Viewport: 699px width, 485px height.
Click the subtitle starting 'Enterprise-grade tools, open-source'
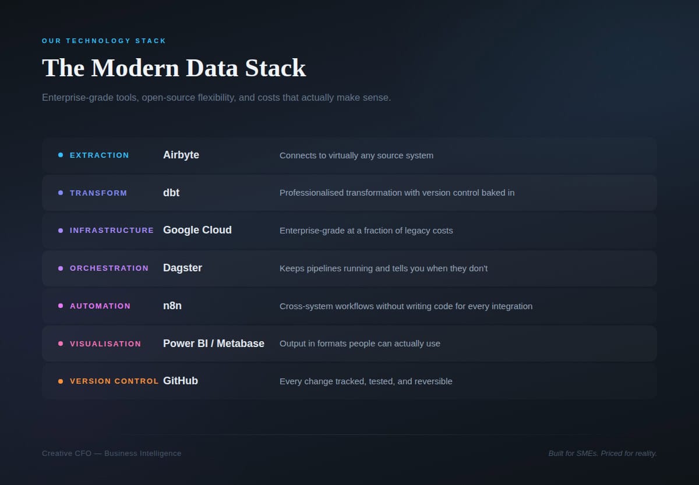point(217,98)
